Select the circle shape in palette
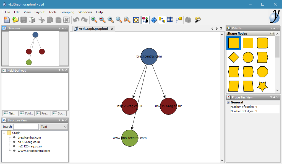The width and height of the screenshot is (282, 164). (x=248, y=57)
